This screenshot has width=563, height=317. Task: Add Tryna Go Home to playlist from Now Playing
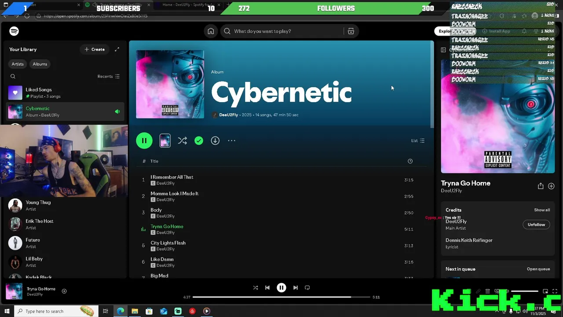(x=551, y=186)
